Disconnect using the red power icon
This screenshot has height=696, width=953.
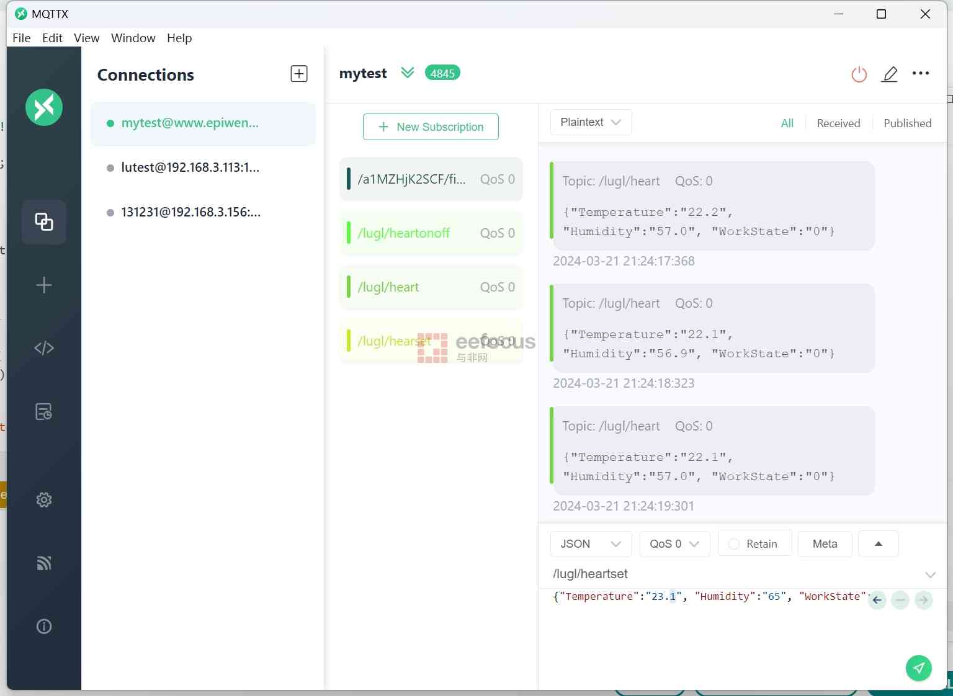point(859,74)
